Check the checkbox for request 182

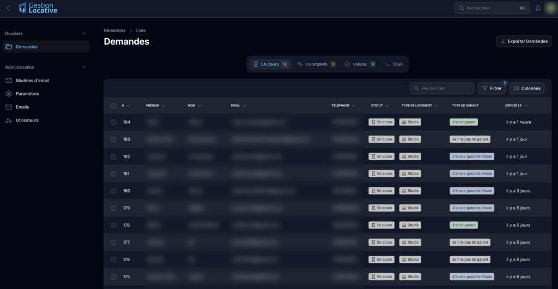click(113, 156)
